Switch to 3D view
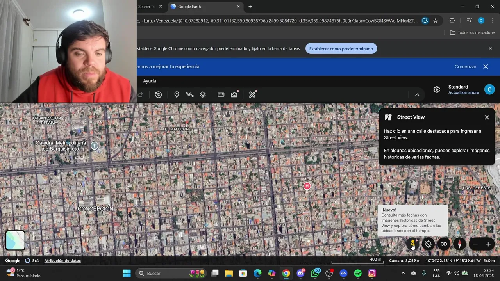Viewport: 500px width, 281px height. pos(444,244)
